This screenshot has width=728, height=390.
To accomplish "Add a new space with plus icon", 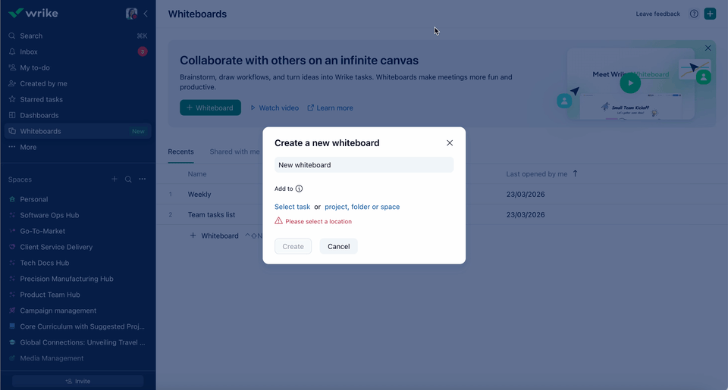I will (115, 179).
